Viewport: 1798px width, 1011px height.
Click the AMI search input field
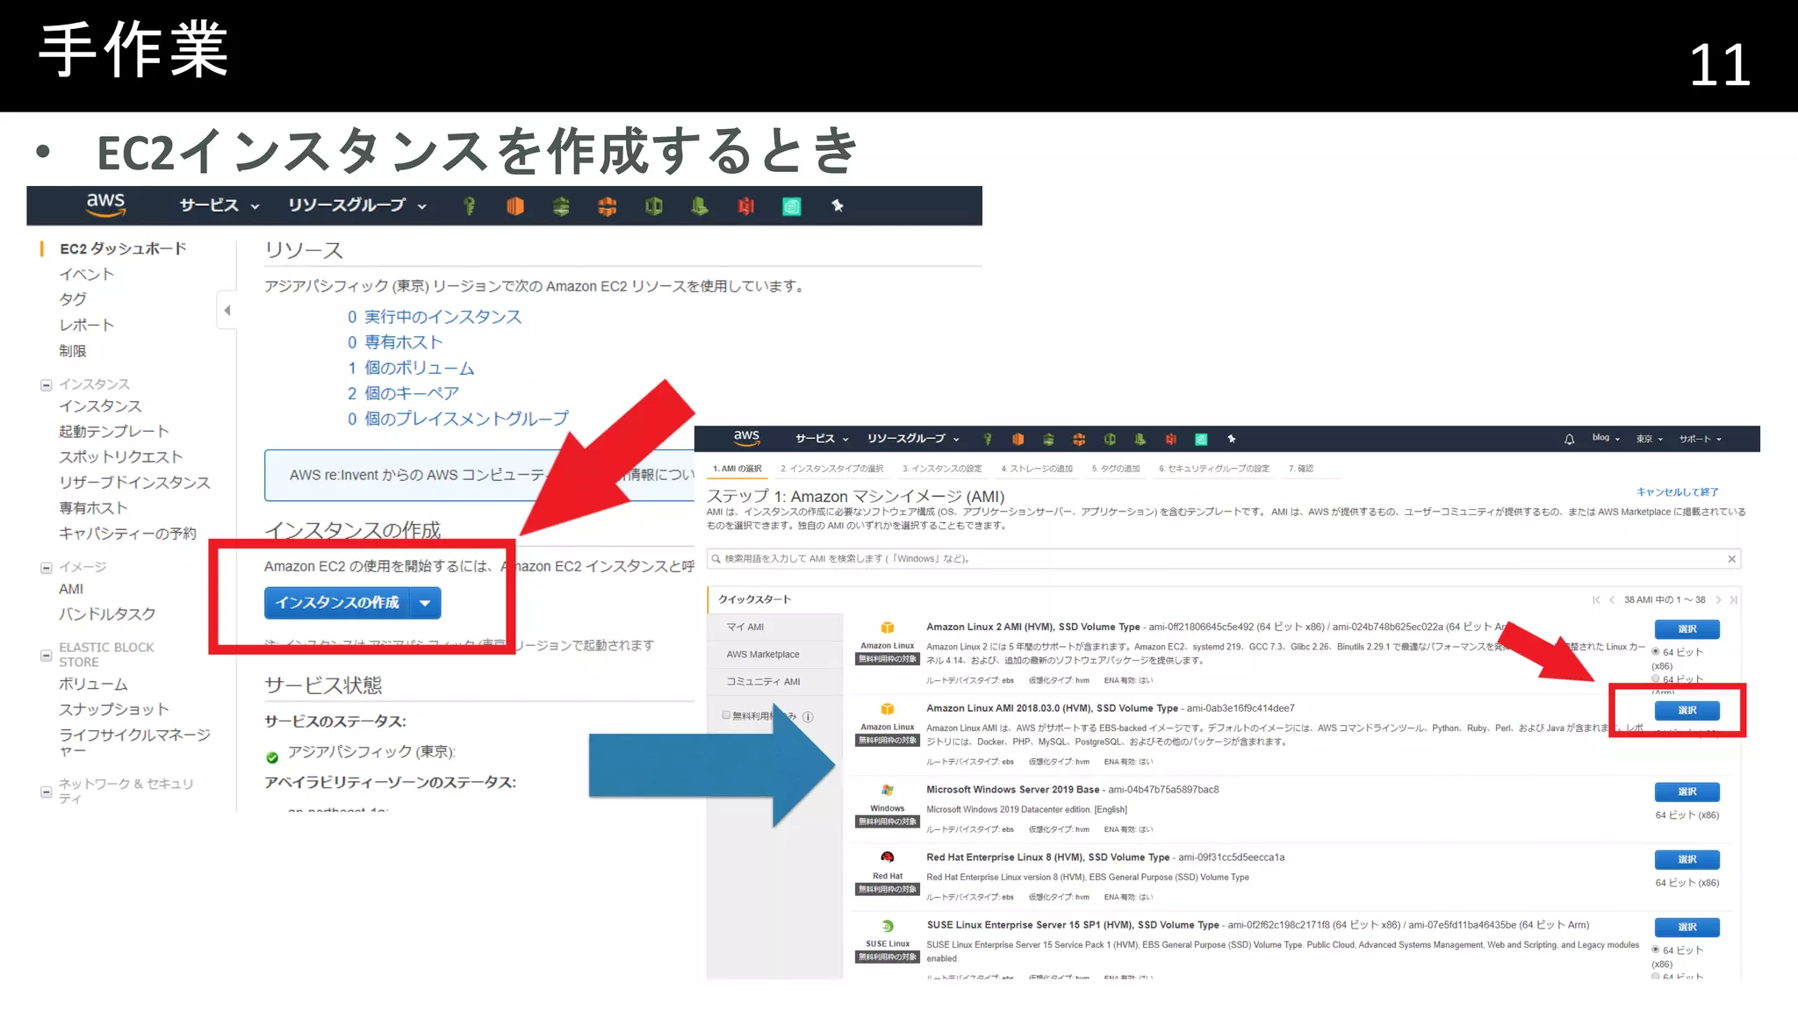tap(1224, 559)
